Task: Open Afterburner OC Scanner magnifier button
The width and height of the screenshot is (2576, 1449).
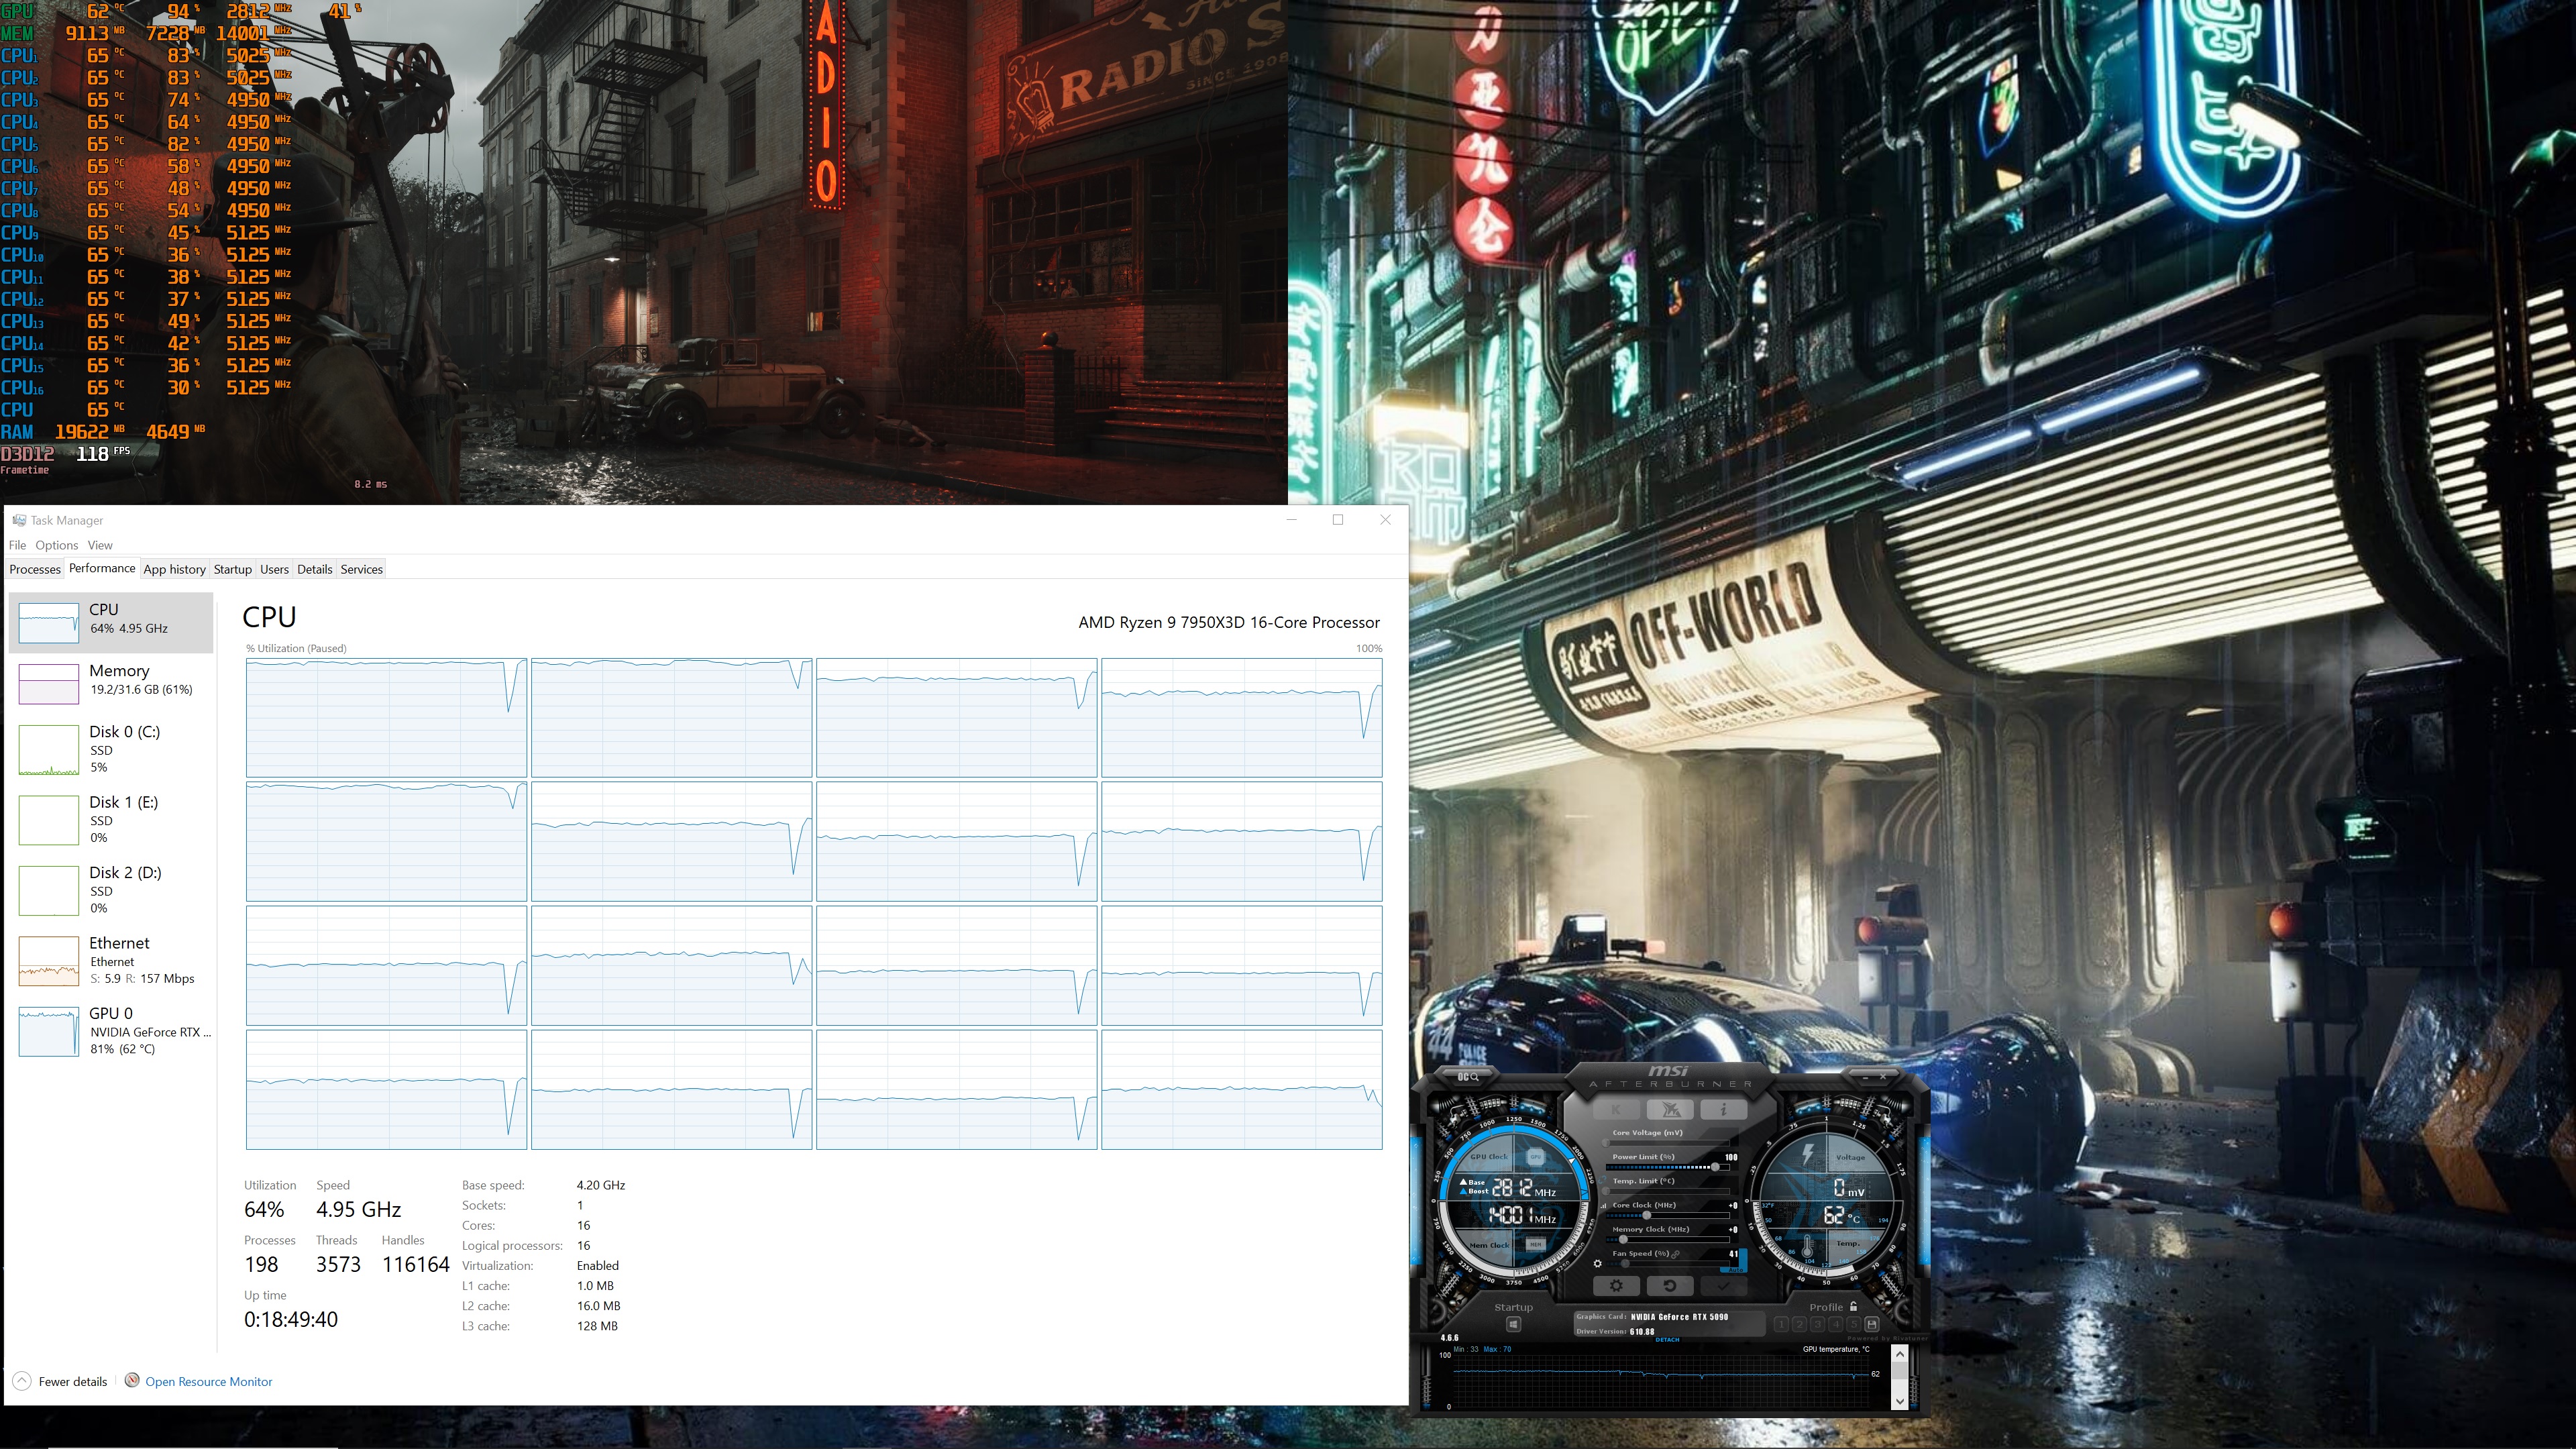Action: [1467, 1077]
